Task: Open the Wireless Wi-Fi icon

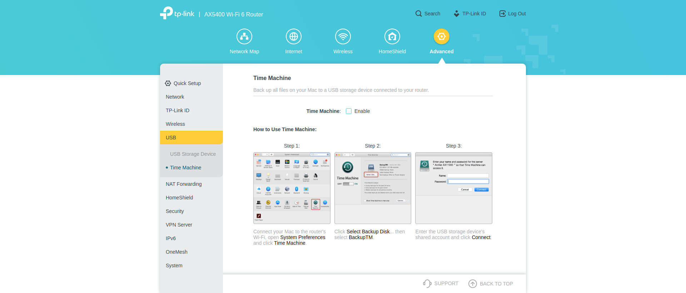Action: [343, 36]
